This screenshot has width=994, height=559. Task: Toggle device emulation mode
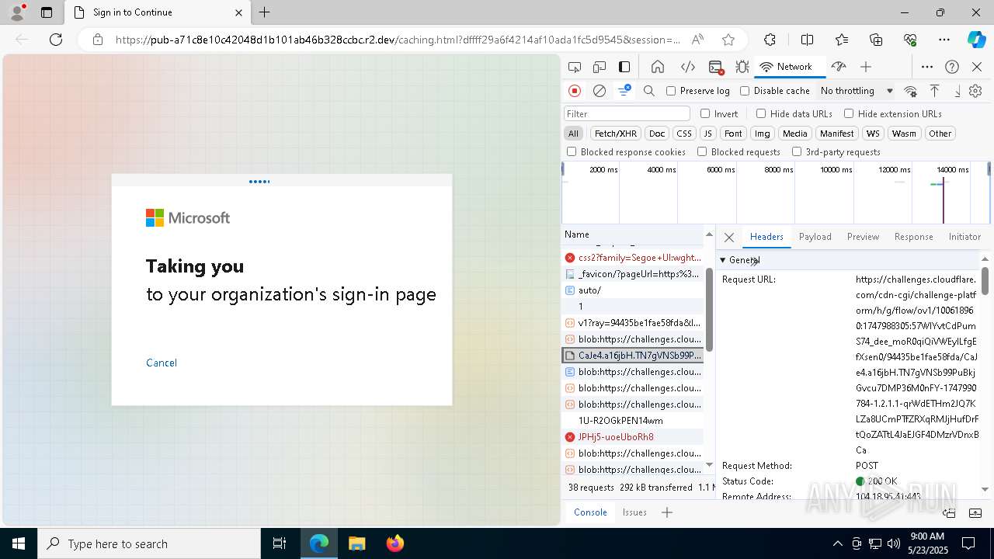600,67
